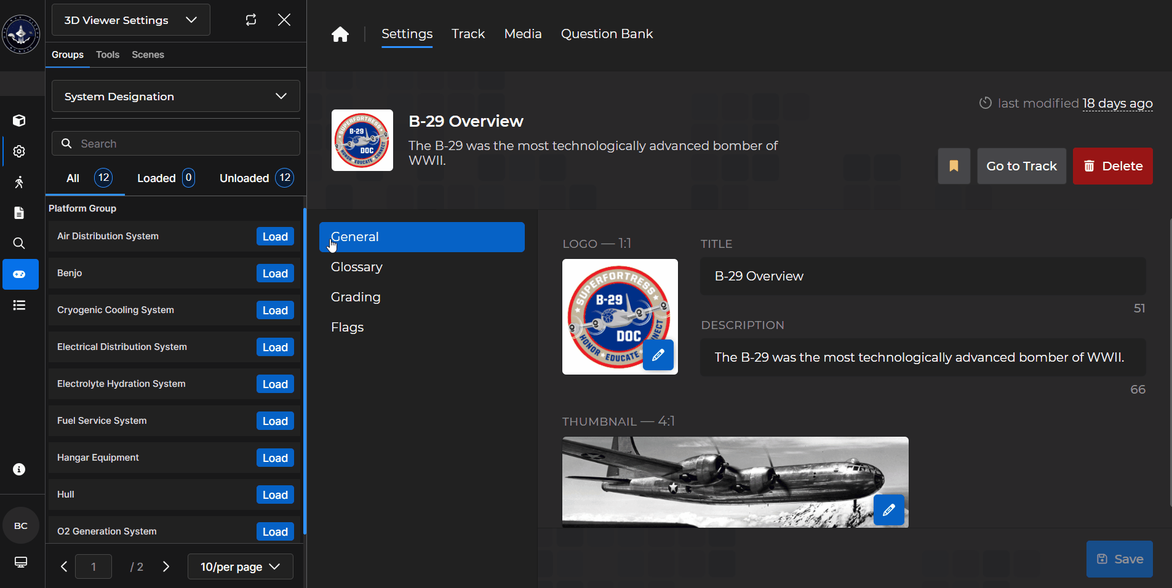
Task: Load the Hangar Equipment group
Action: pos(275,458)
